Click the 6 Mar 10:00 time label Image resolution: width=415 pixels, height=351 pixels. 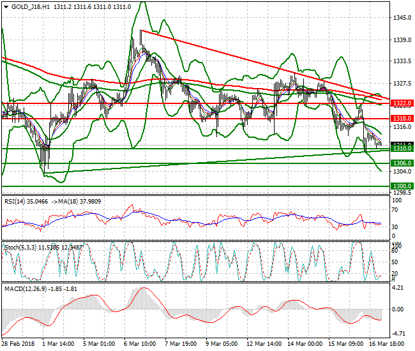[140, 344]
